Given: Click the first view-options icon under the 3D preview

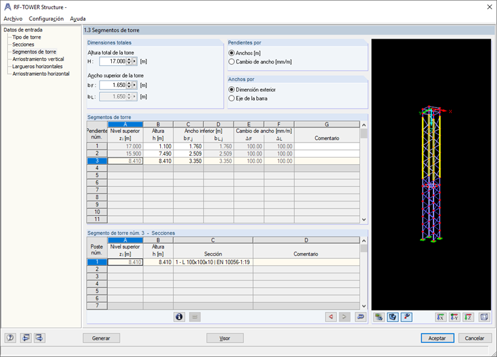Looking at the screenshot, I should (379, 317).
